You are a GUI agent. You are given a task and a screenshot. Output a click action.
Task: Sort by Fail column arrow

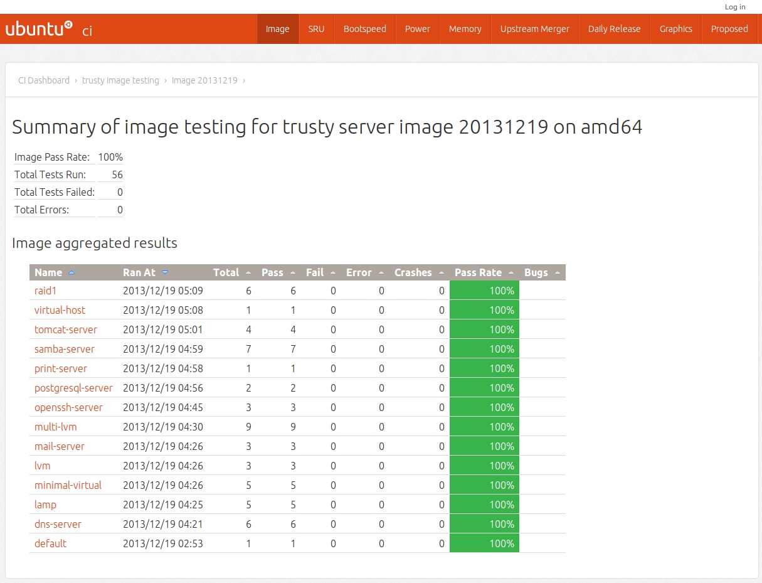pos(333,273)
